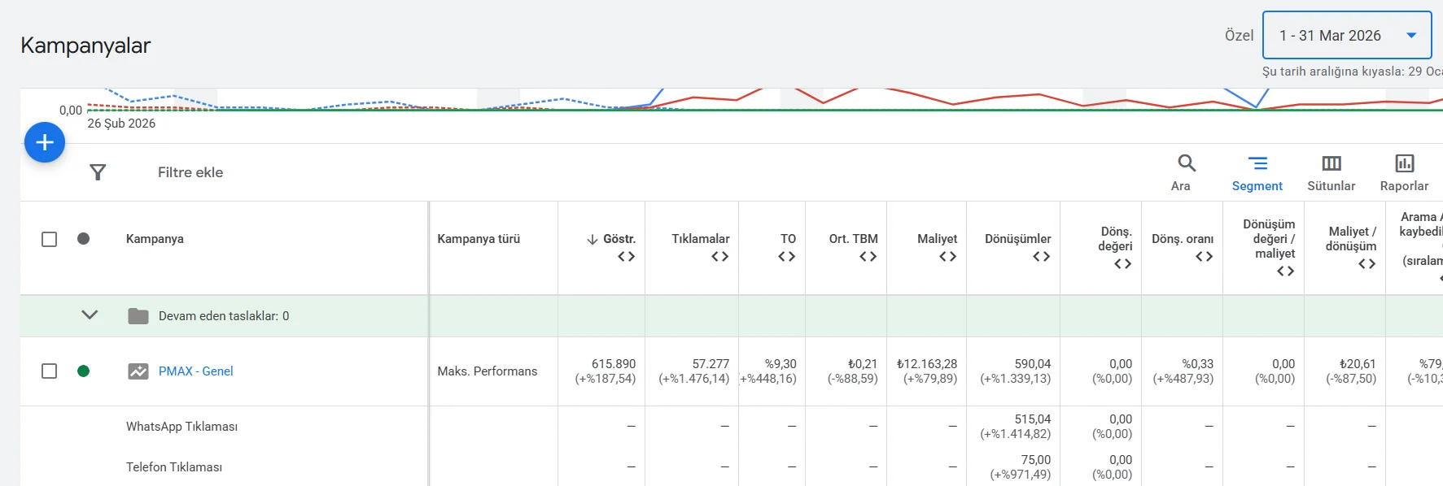
Task: Click the expand arrows under Ort. TBM column
Action: pyautogui.click(x=868, y=257)
